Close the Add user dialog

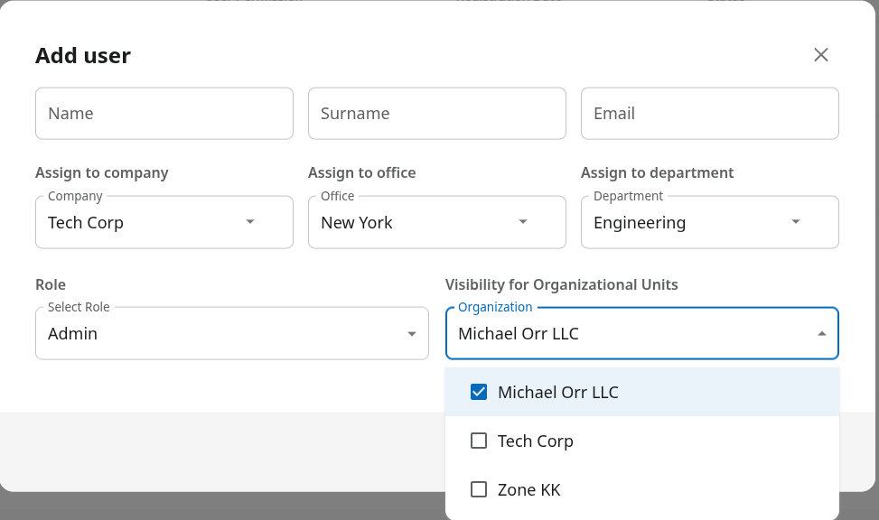(x=820, y=55)
